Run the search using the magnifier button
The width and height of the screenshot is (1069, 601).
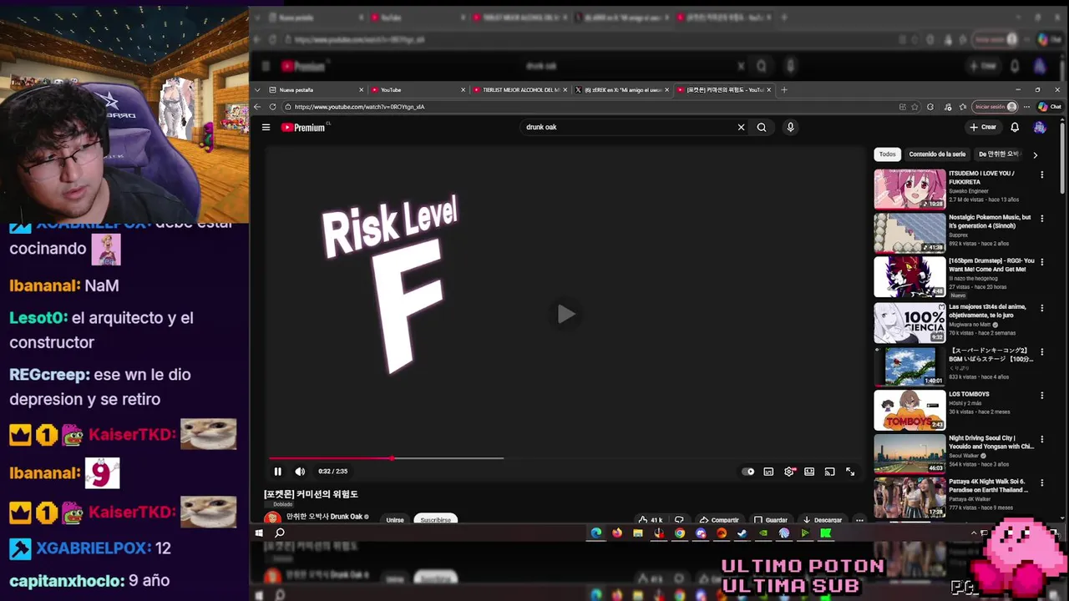[x=762, y=127]
